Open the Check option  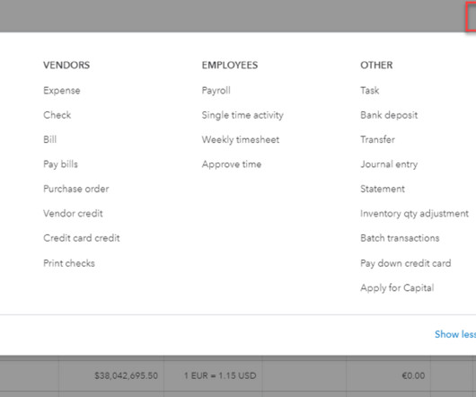57,115
